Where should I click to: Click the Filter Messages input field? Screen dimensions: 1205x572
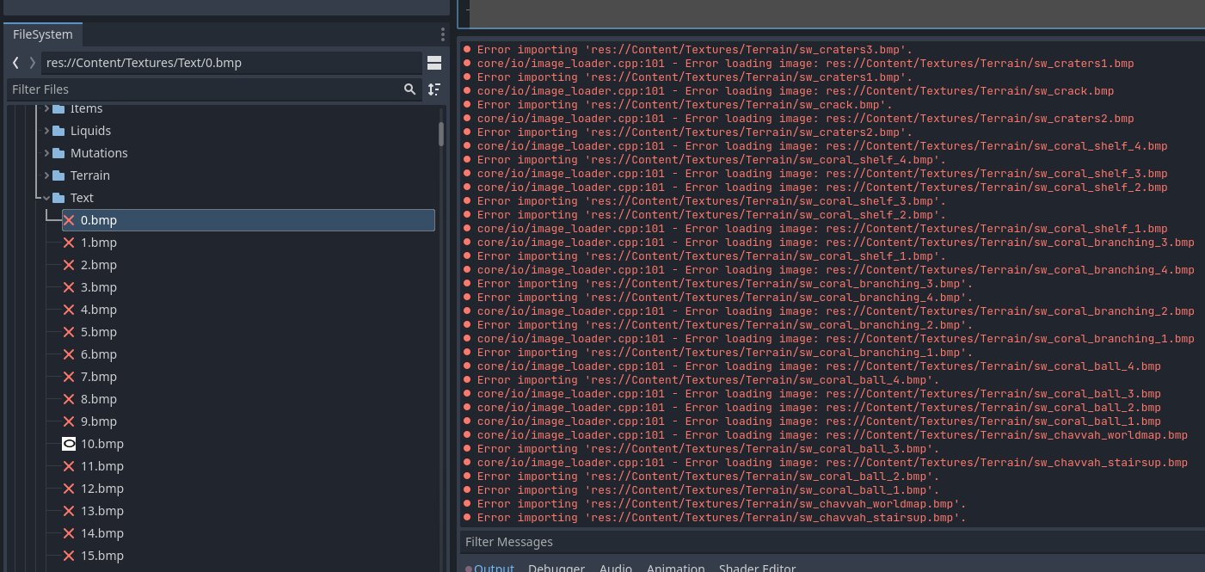[826, 542]
